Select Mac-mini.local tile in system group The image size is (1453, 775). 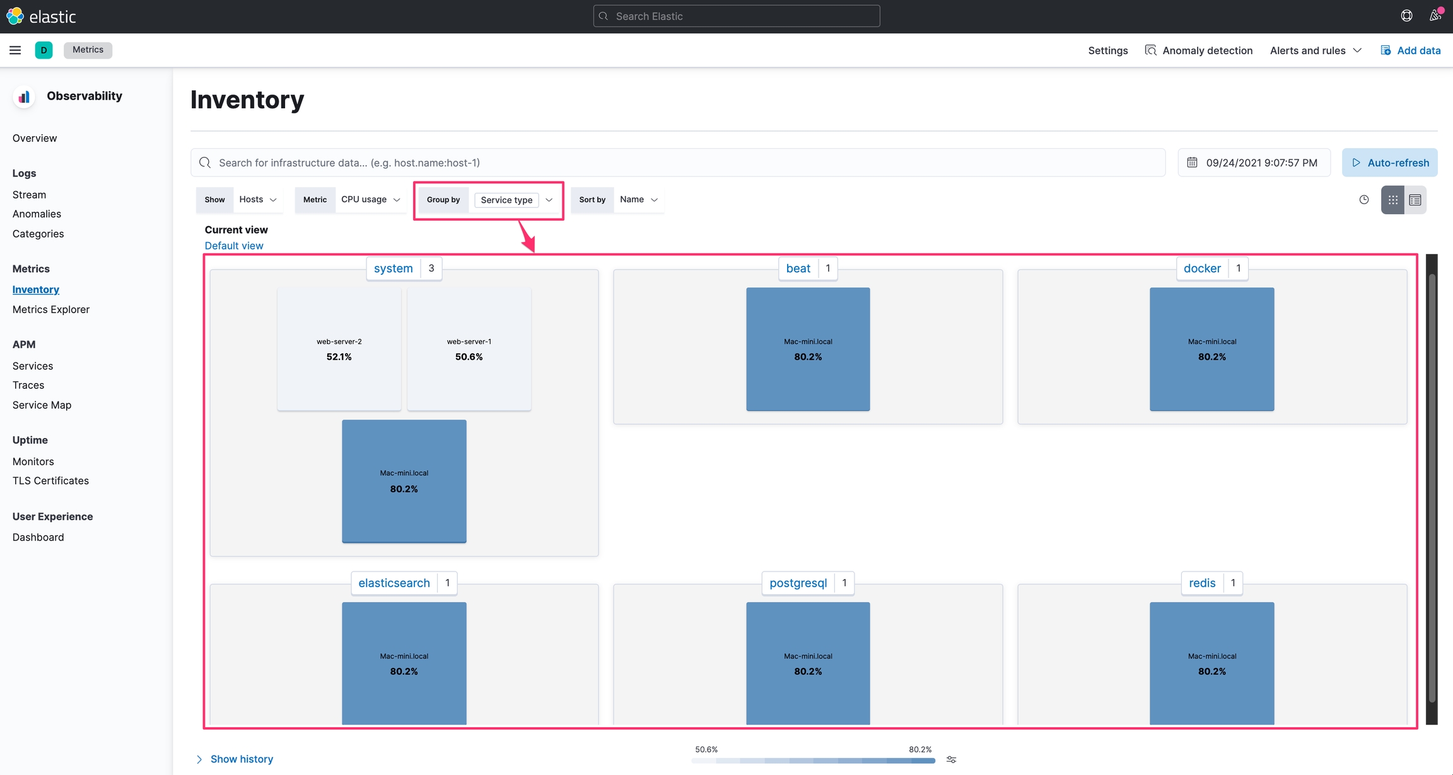pos(404,481)
